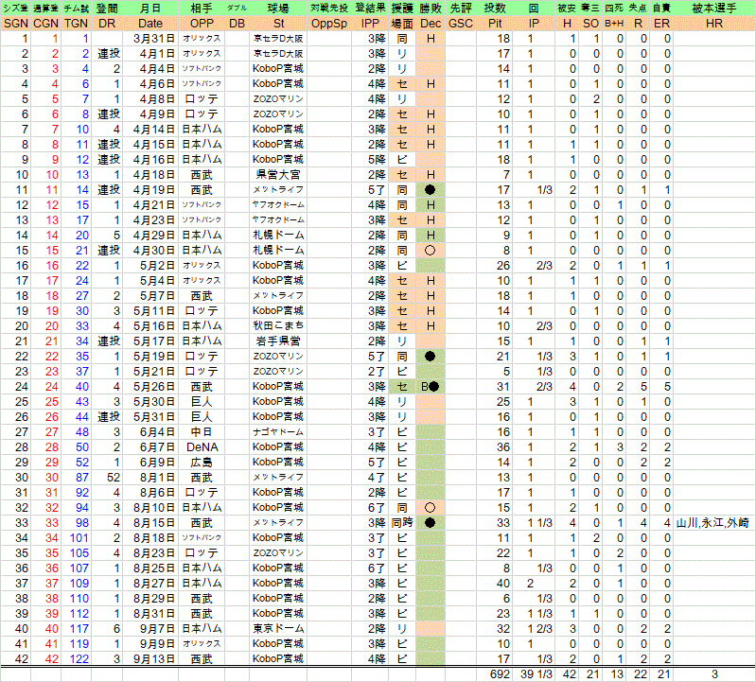Select the CGN column header

tap(45, 24)
